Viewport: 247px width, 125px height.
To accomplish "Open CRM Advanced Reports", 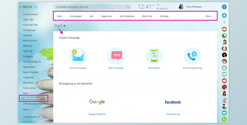I will [x=34, y=104].
